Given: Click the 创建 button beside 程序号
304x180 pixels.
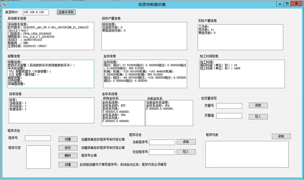Looking at the screenshot, I should (x=68, y=139).
